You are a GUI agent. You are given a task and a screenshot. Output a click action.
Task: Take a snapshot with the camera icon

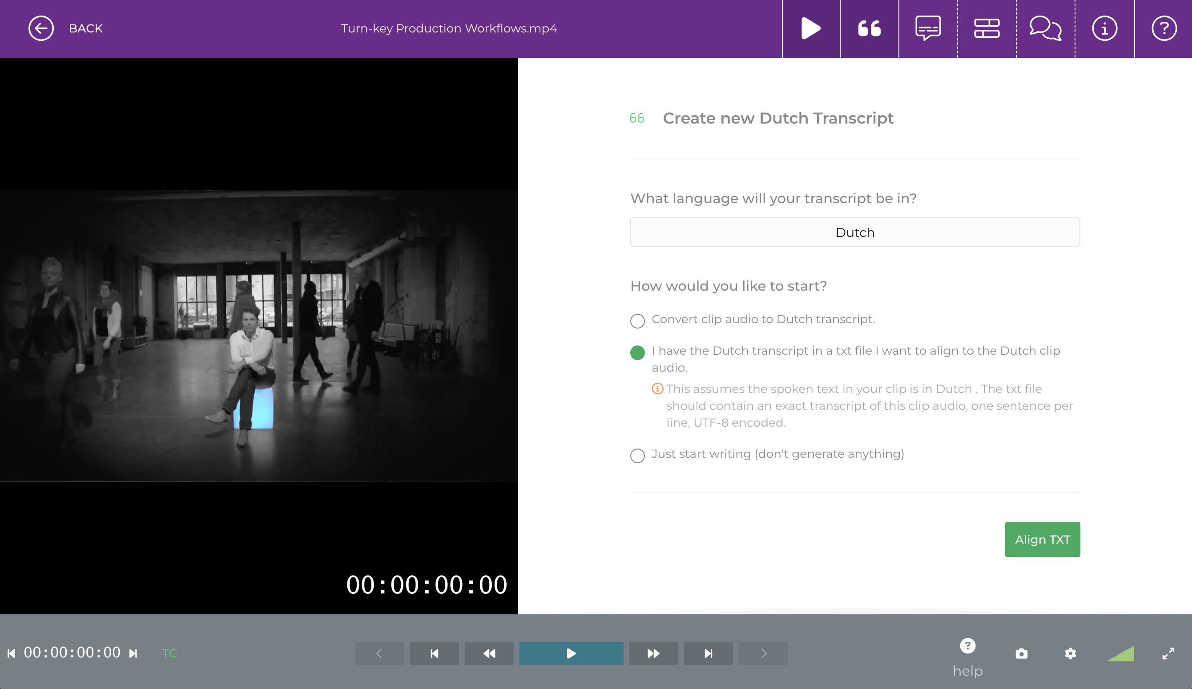1021,653
